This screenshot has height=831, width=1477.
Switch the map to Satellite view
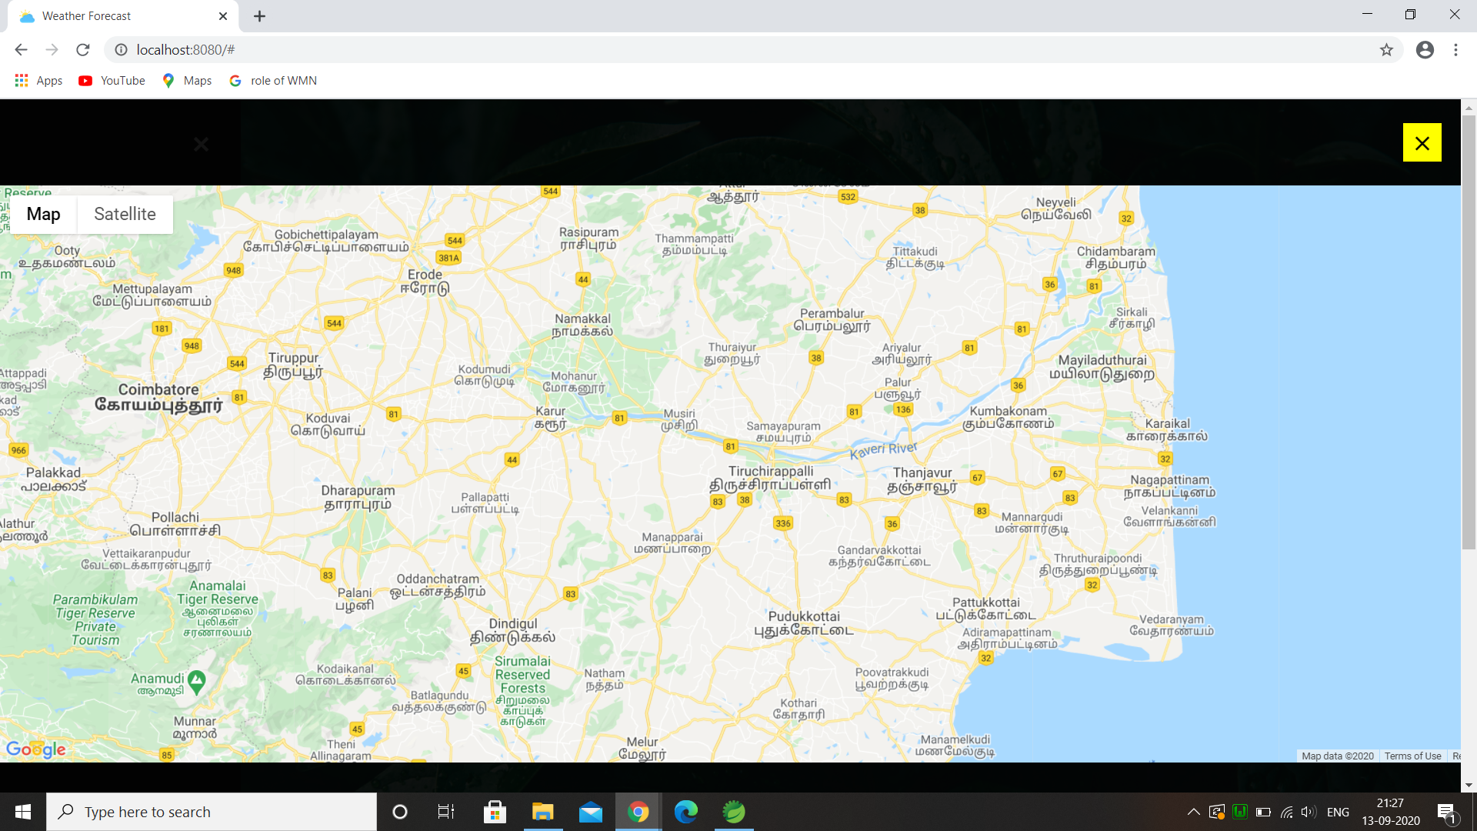click(x=125, y=214)
